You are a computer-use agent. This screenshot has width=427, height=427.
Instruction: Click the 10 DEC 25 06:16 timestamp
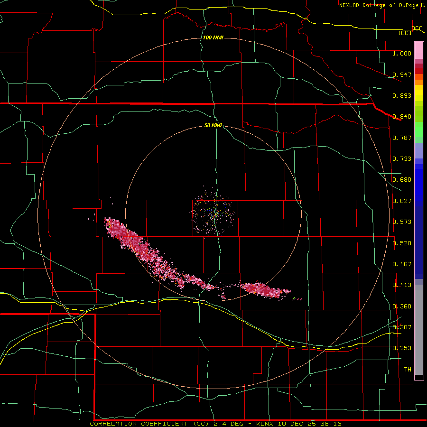tap(310, 424)
